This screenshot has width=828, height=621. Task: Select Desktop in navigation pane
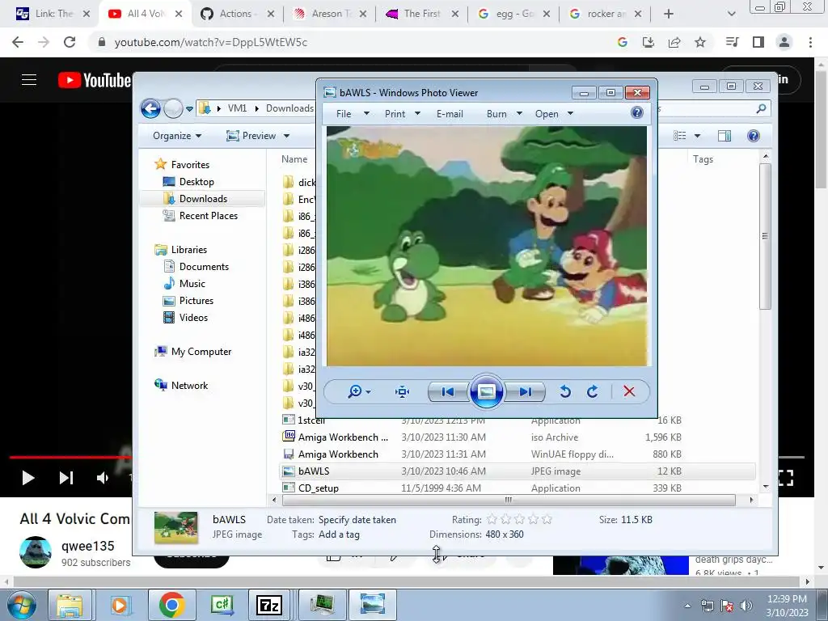point(188,182)
